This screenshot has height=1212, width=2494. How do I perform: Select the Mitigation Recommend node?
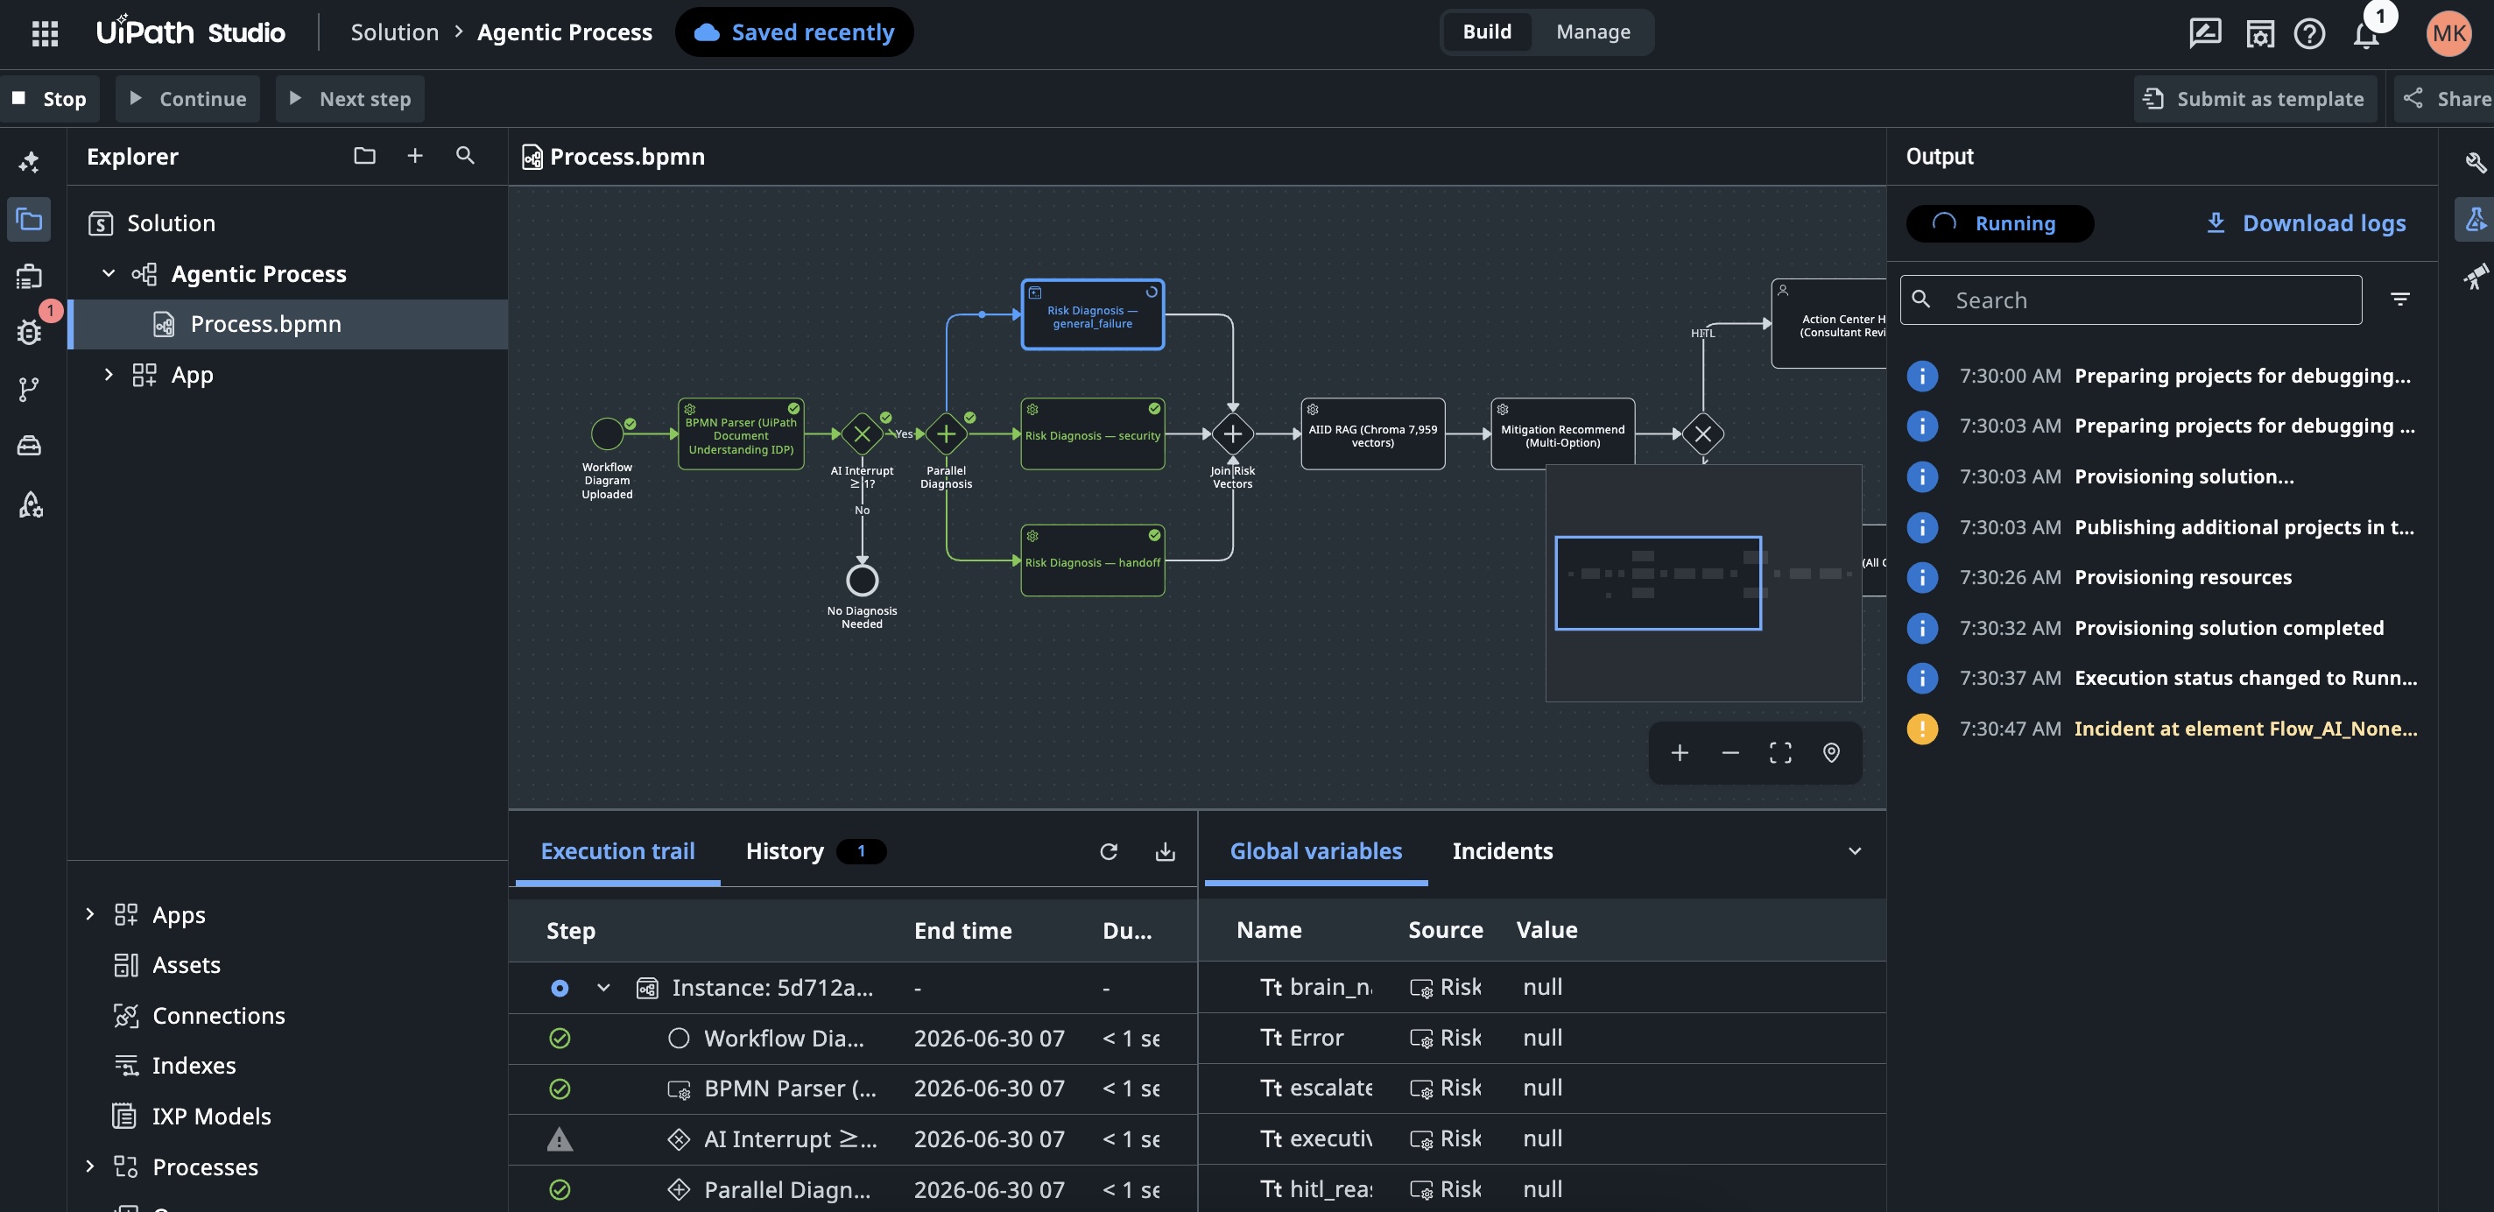(x=1562, y=434)
